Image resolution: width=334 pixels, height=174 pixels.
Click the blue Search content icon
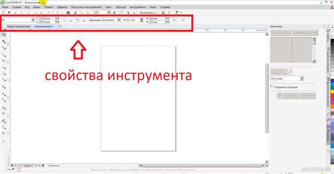tap(68, 12)
